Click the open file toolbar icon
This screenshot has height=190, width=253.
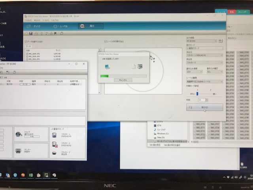tap(26, 33)
